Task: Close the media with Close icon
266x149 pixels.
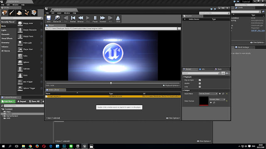Action: (118, 19)
